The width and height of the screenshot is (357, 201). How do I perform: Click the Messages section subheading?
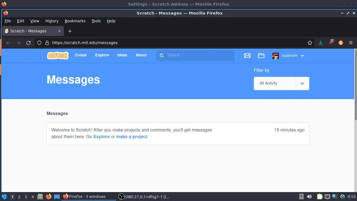point(57,114)
